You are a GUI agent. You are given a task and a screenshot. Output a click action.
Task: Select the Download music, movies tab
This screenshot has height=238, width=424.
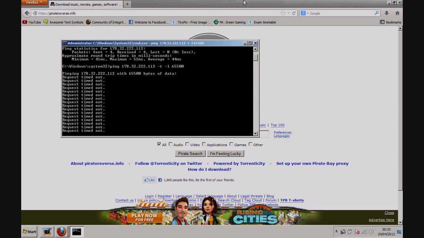point(85,4)
